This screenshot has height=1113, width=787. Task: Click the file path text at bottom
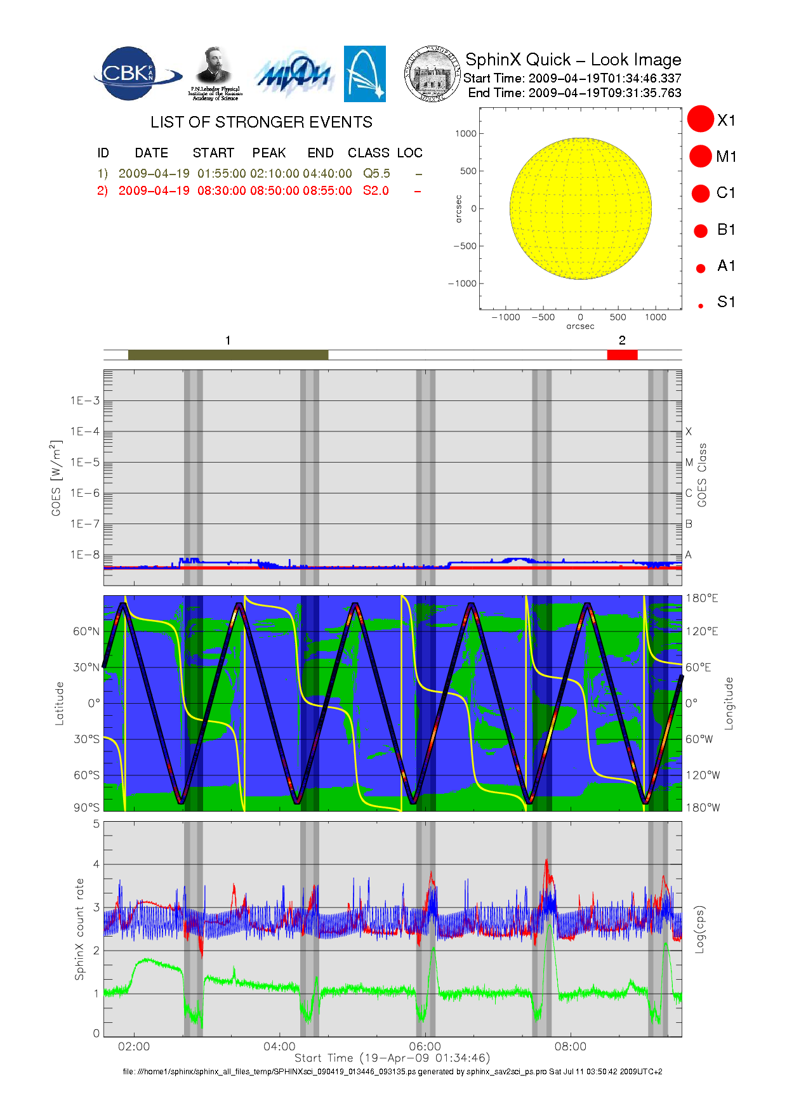(392, 1071)
